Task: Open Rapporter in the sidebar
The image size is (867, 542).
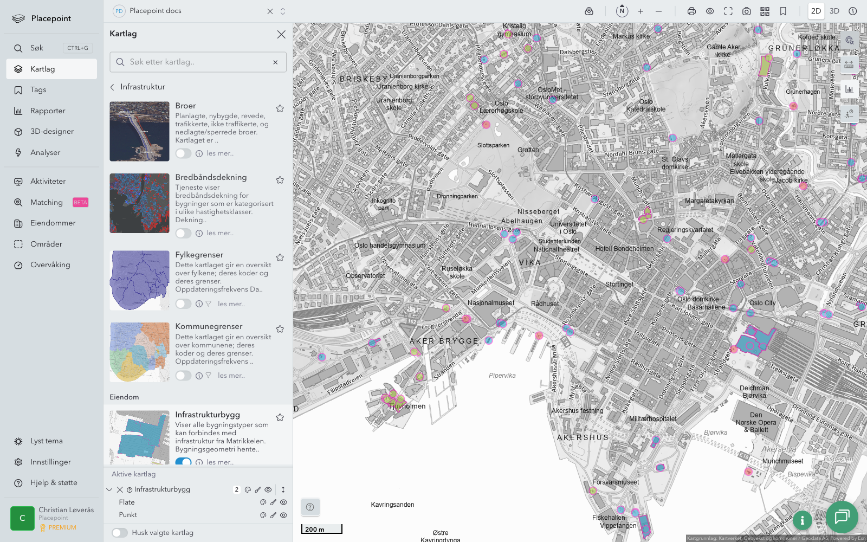Action: [x=48, y=111]
